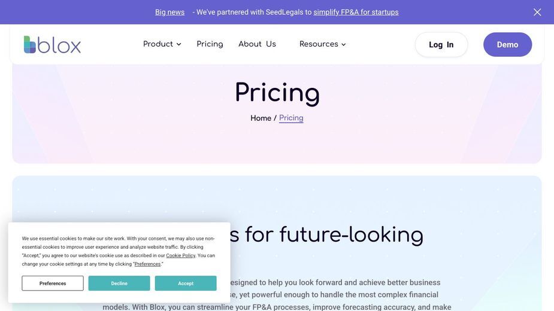Open cookie Preferences button
Viewport: 554px width, 311px height.
point(53,283)
